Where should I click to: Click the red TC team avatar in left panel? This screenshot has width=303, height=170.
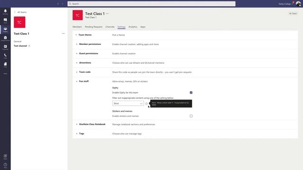[x=19, y=22]
